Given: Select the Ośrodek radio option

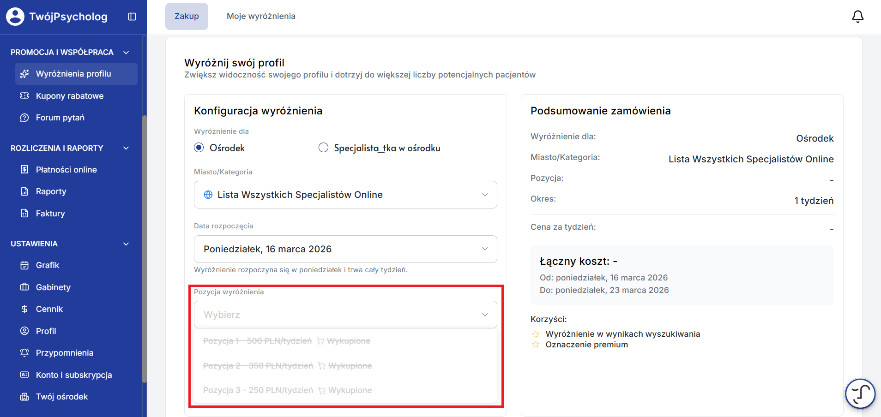Looking at the screenshot, I should click(x=199, y=148).
